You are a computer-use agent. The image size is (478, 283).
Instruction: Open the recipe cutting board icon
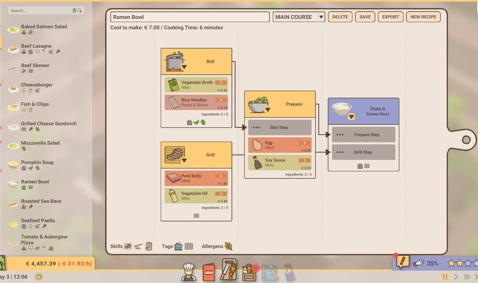click(x=229, y=269)
